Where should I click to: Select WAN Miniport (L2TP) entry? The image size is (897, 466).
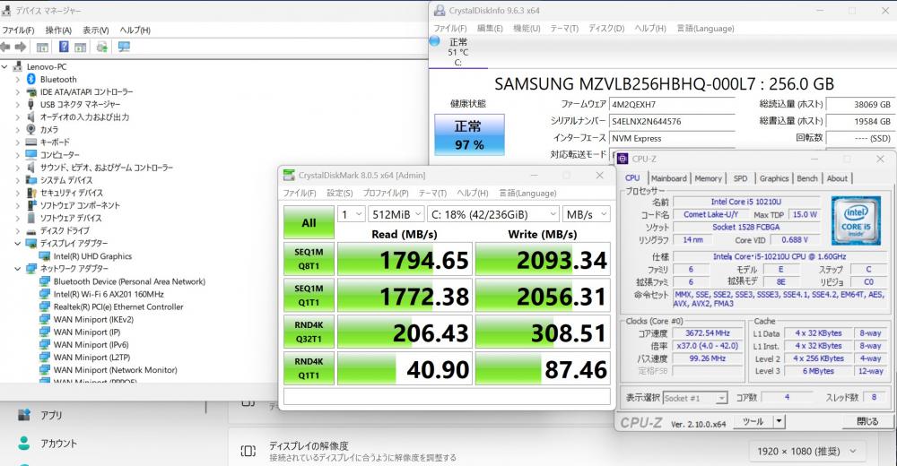(91, 357)
